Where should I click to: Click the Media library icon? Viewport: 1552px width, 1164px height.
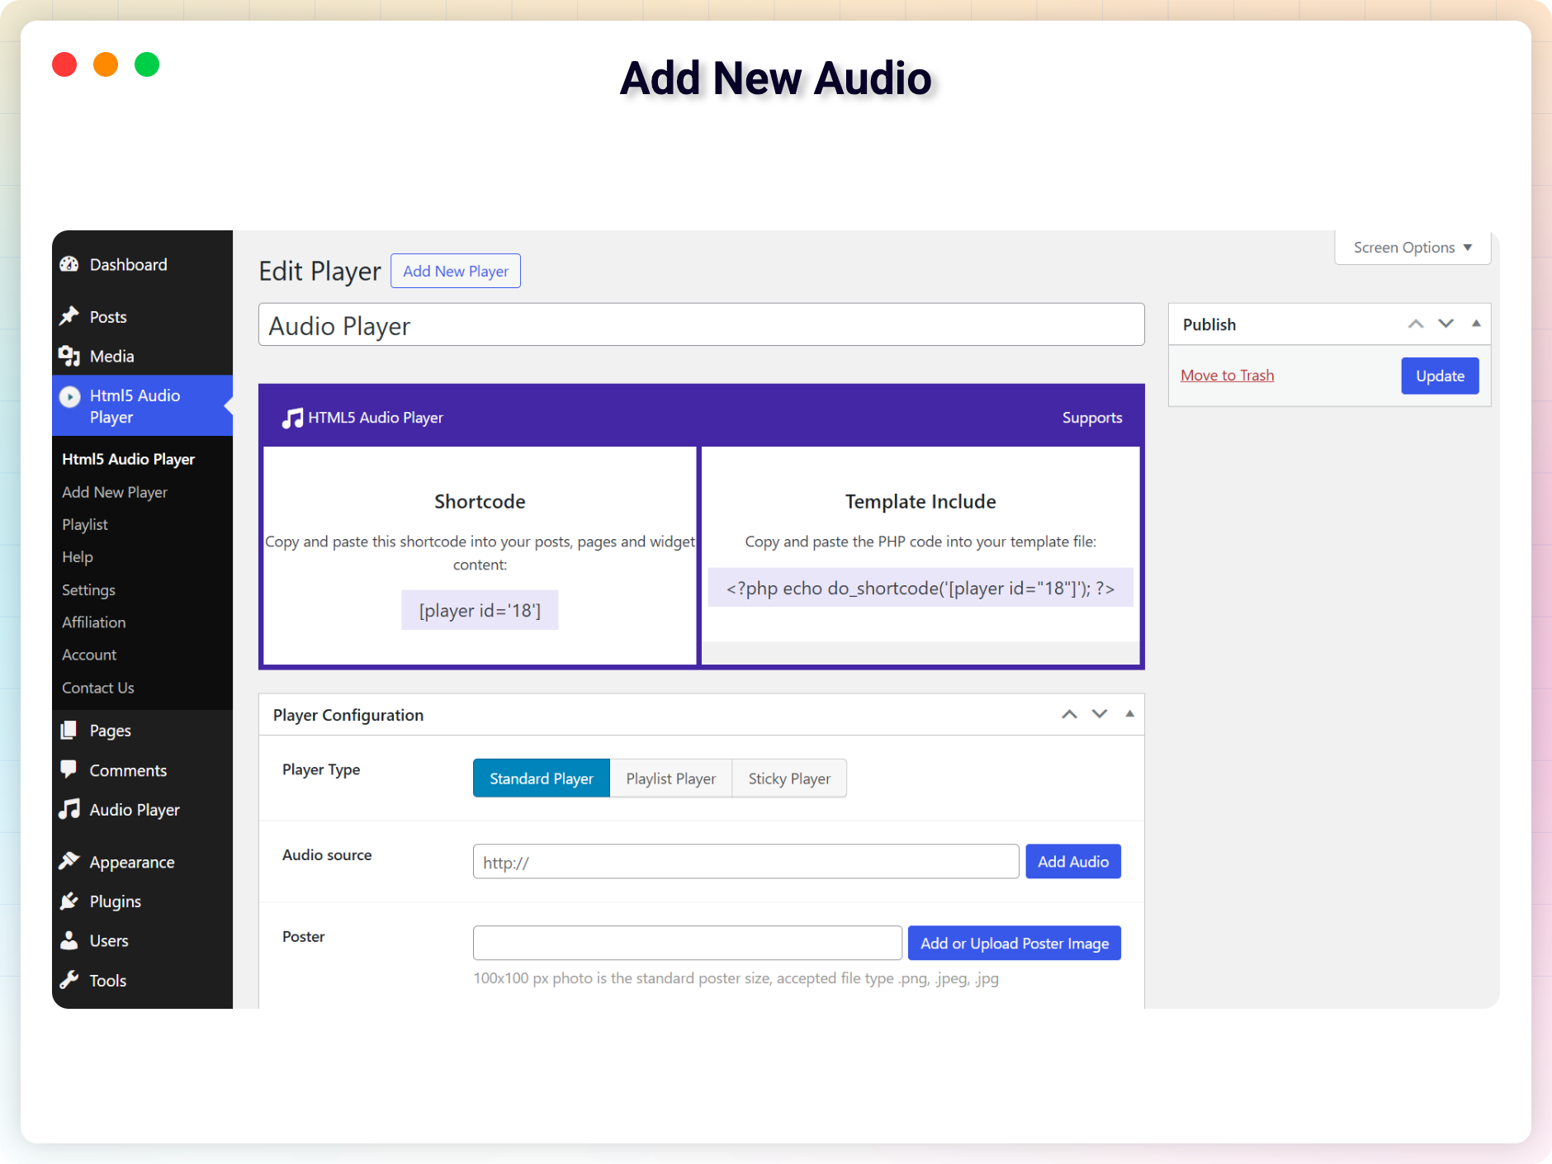pyautogui.click(x=69, y=356)
